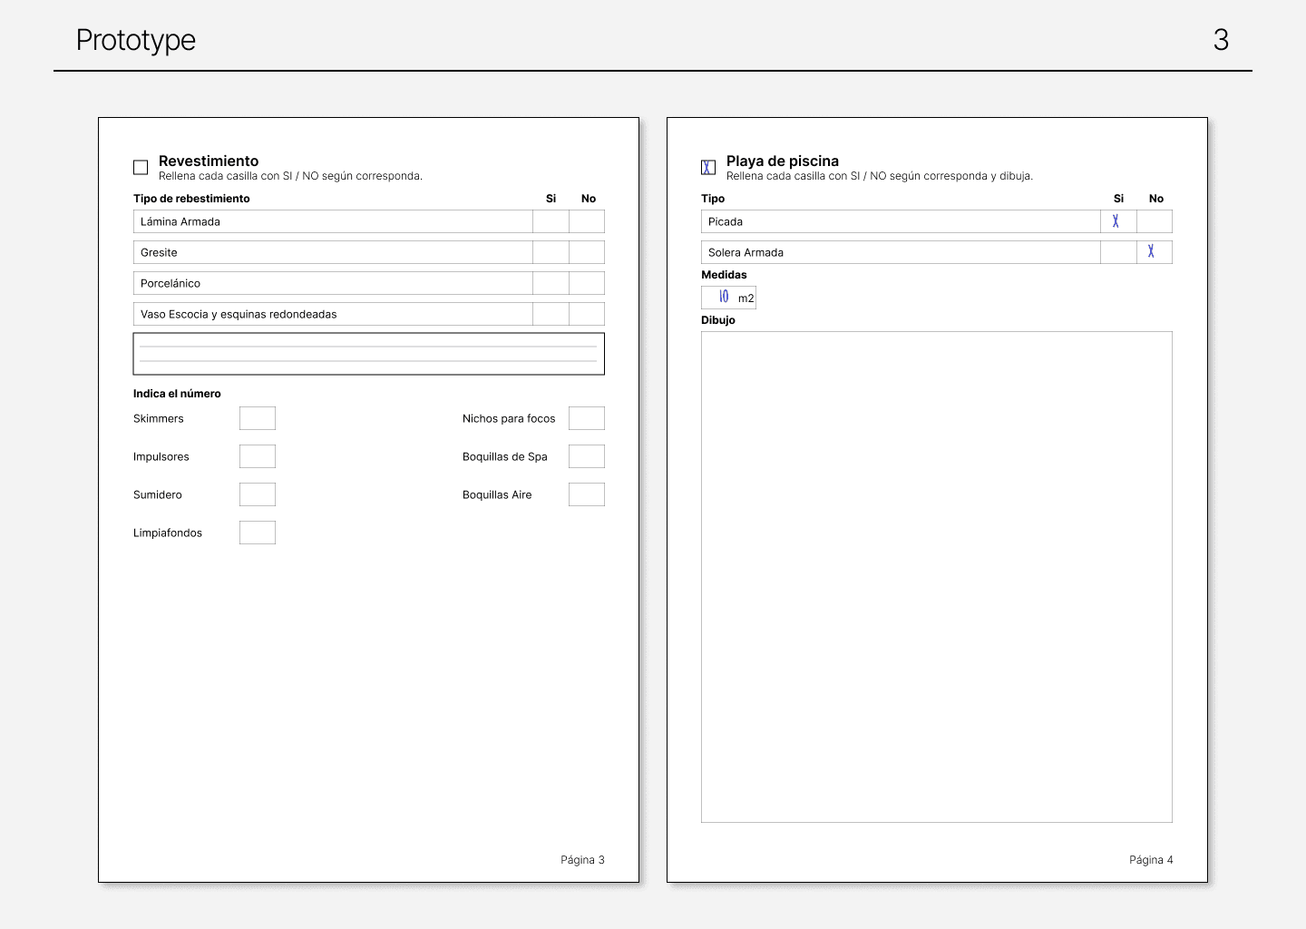Mark No for Vaso Escocia option

coord(588,314)
